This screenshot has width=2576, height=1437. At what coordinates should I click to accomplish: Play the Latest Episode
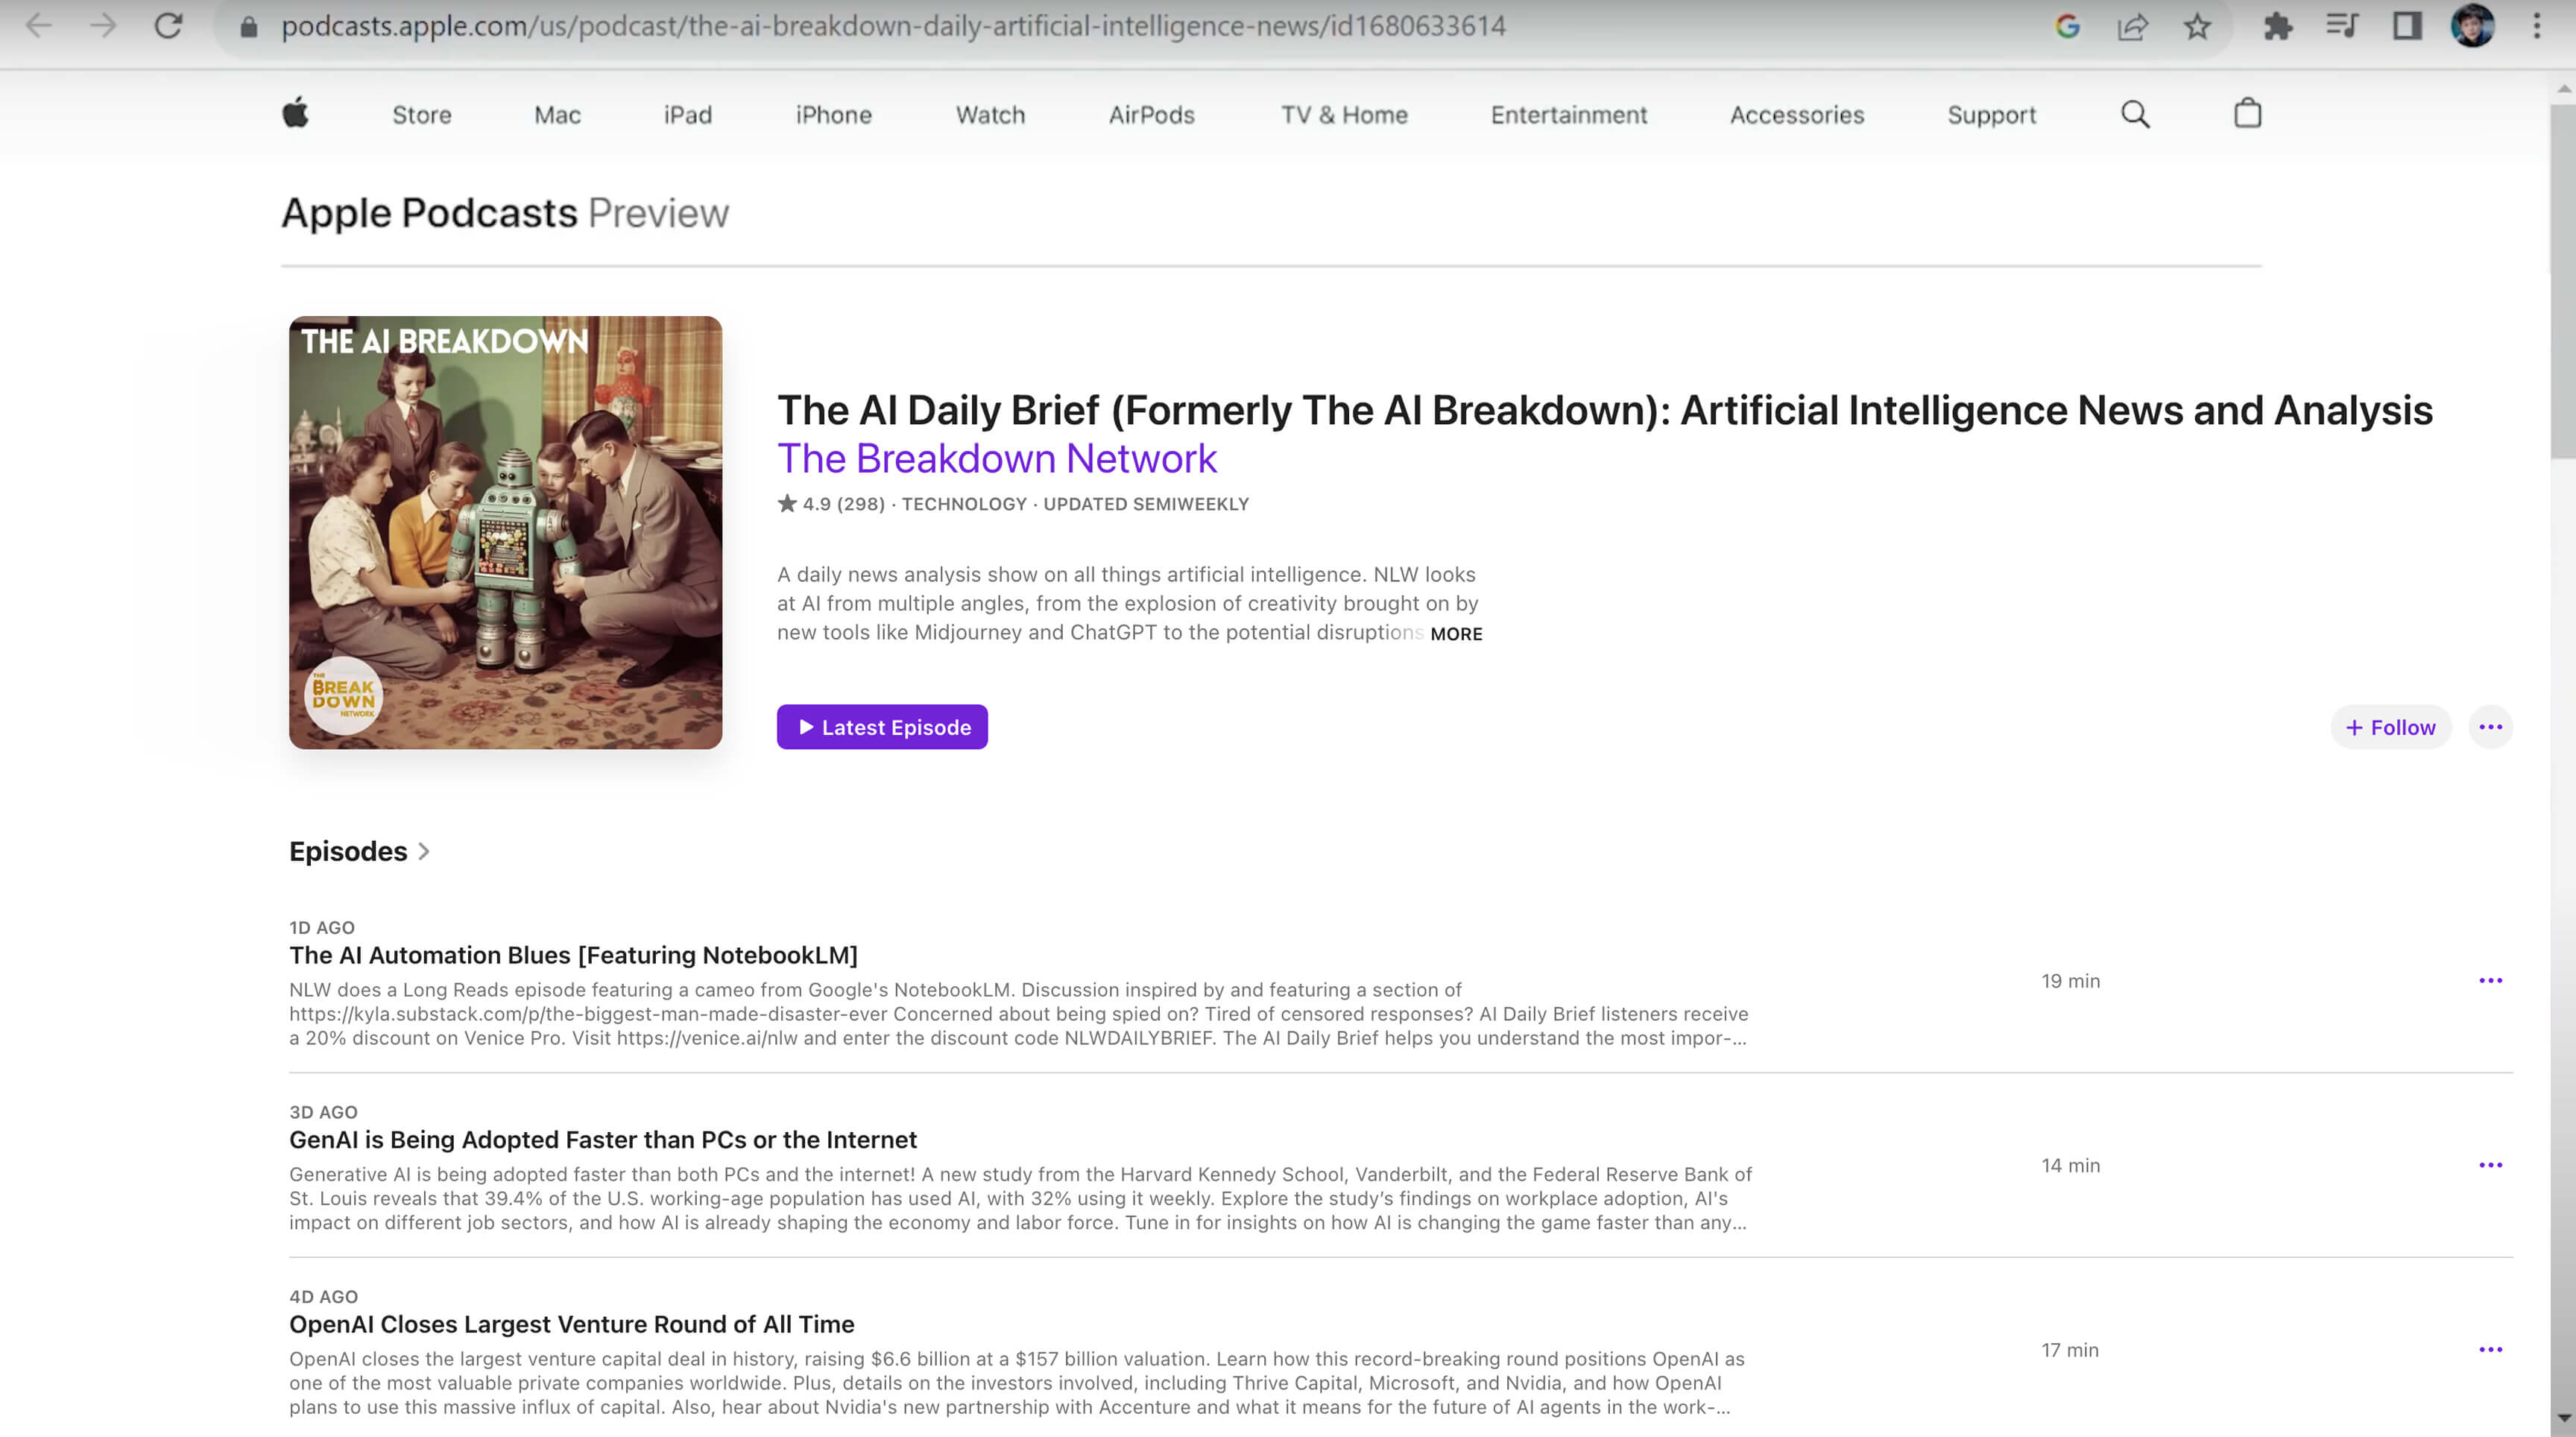click(x=882, y=727)
